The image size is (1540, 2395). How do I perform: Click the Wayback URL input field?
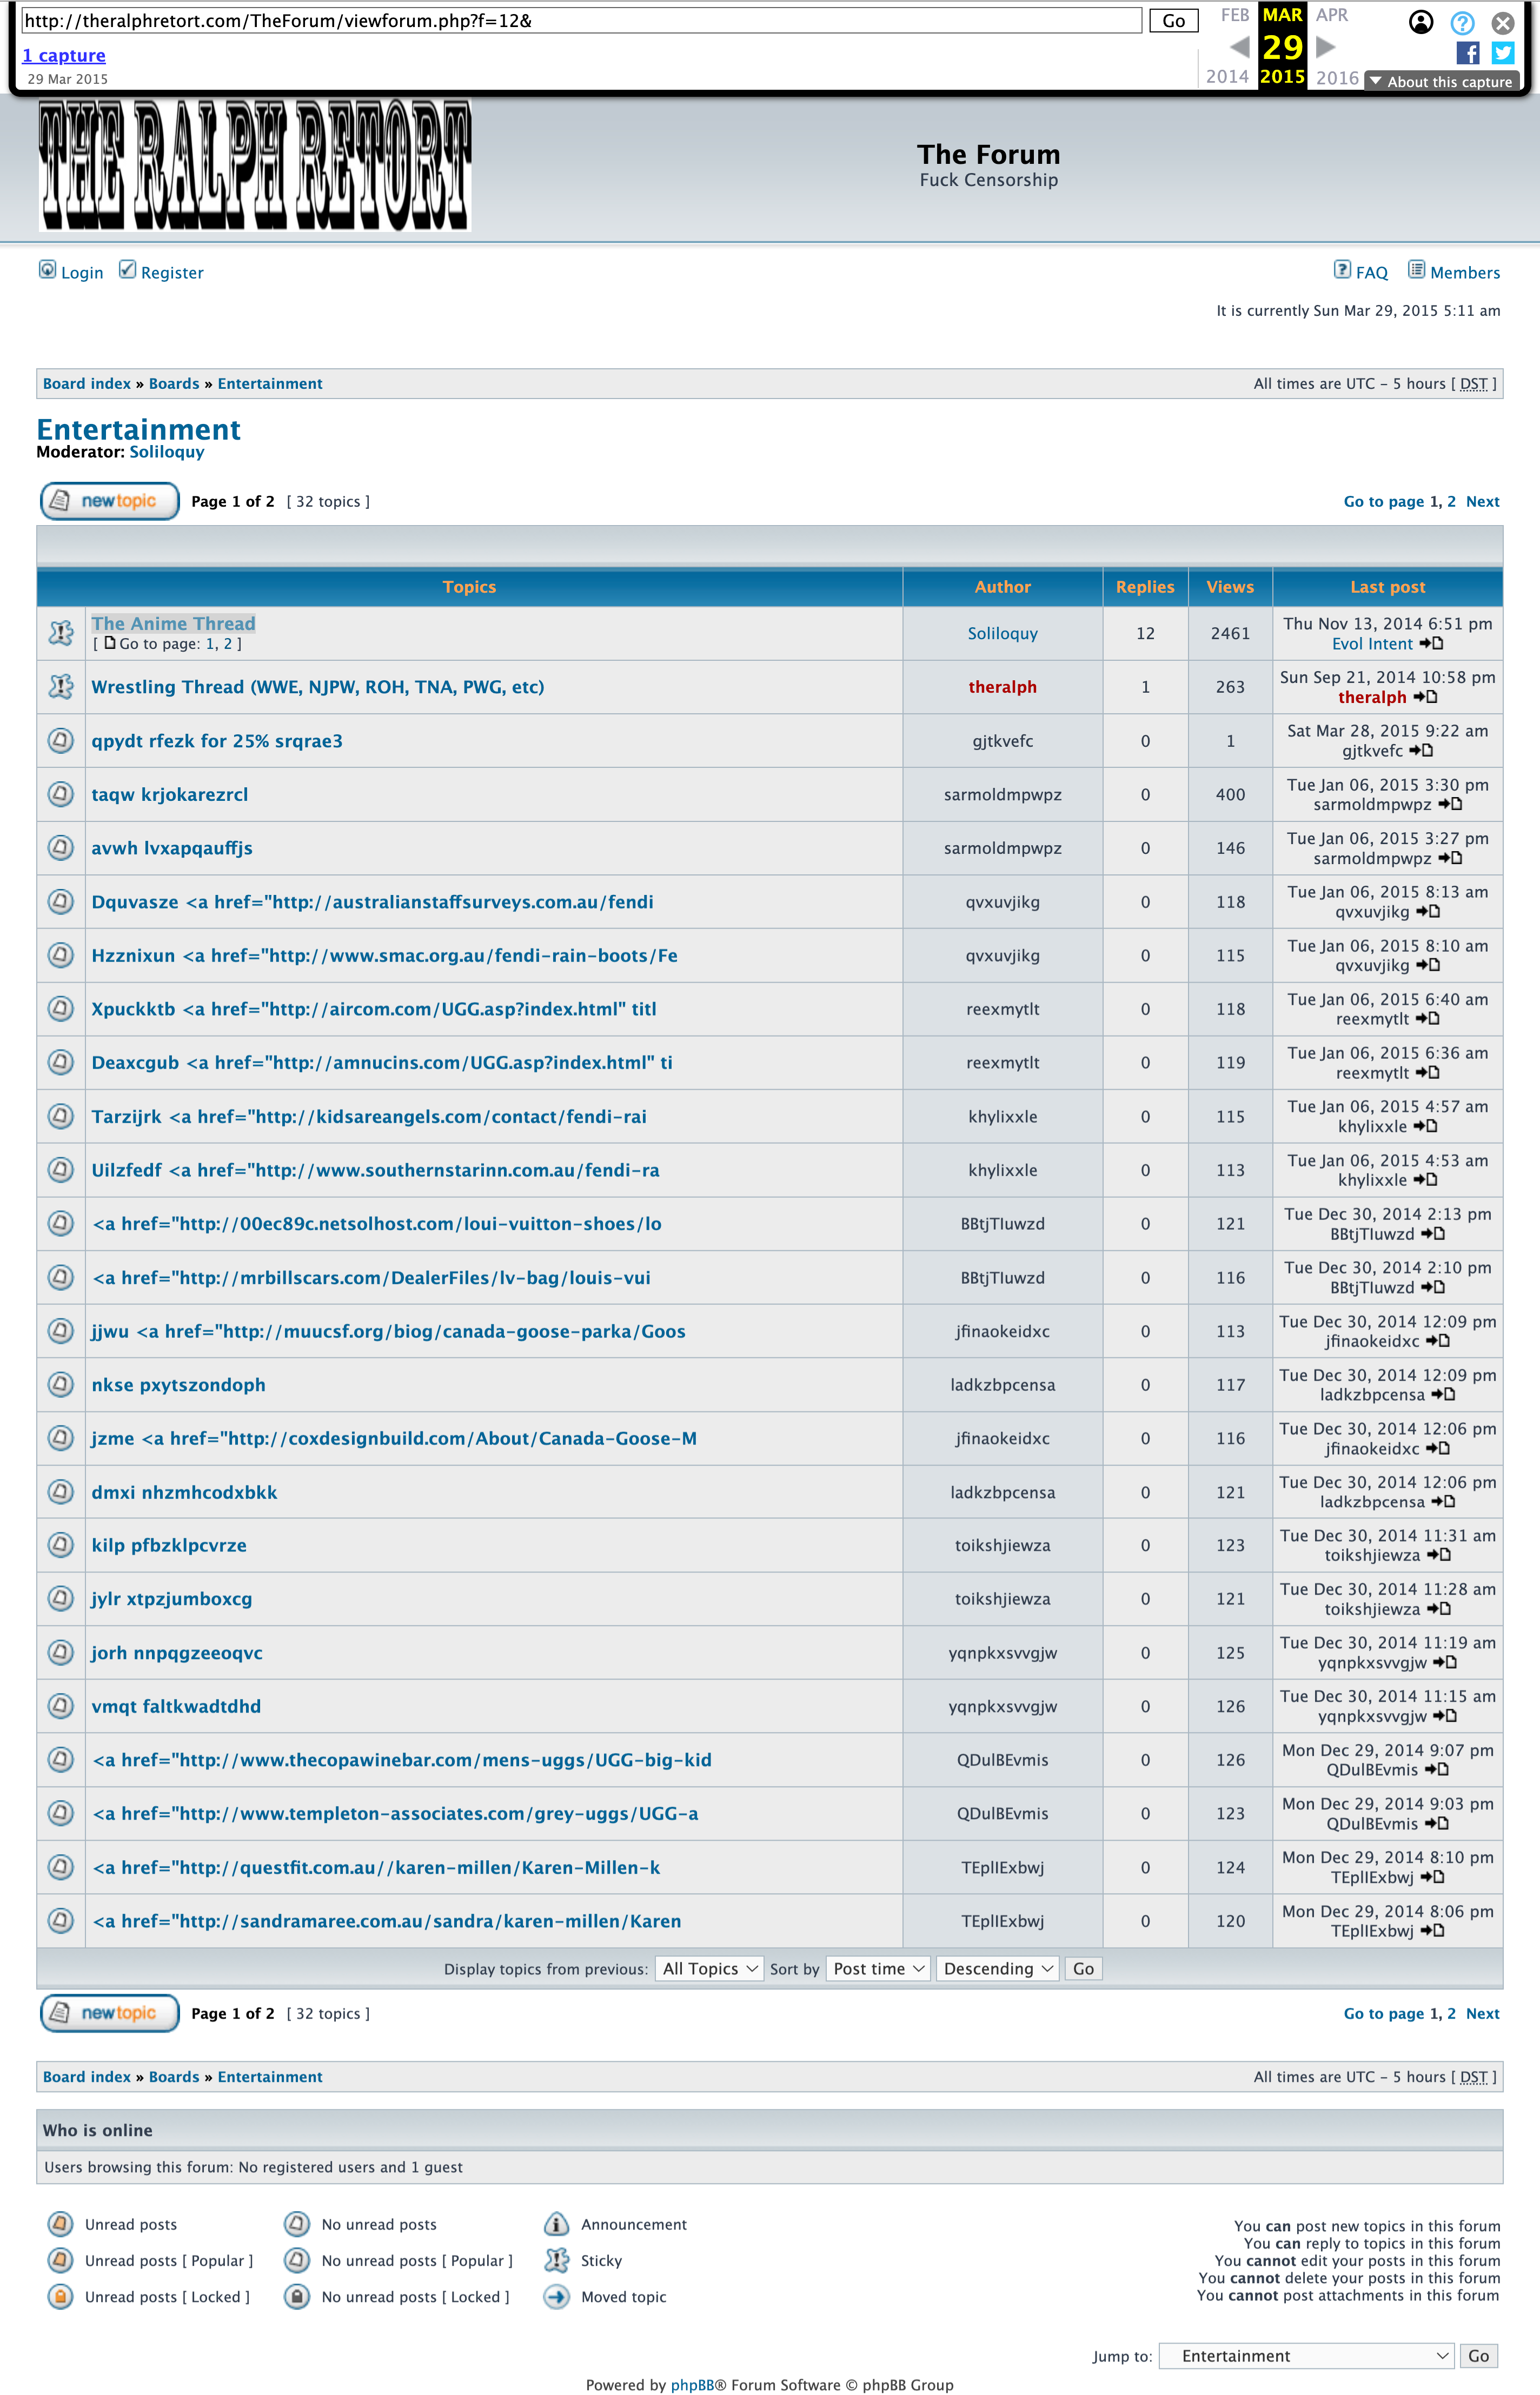tap(581, 21)
